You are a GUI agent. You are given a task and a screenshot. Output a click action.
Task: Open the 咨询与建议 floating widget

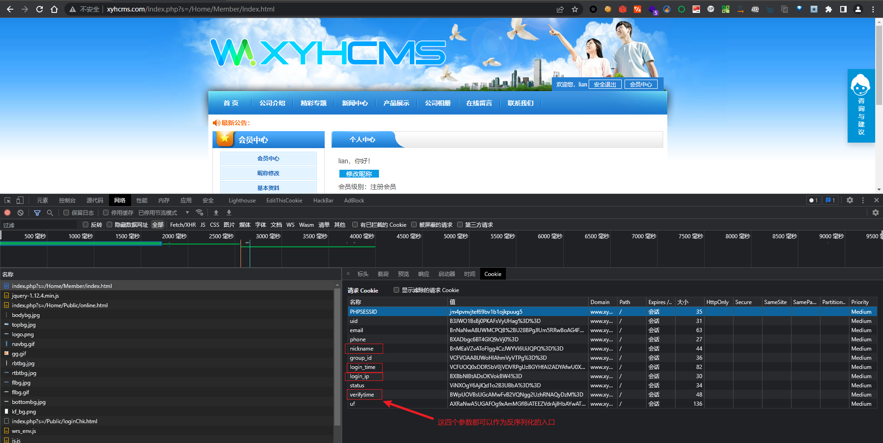[x=861, y=106]
